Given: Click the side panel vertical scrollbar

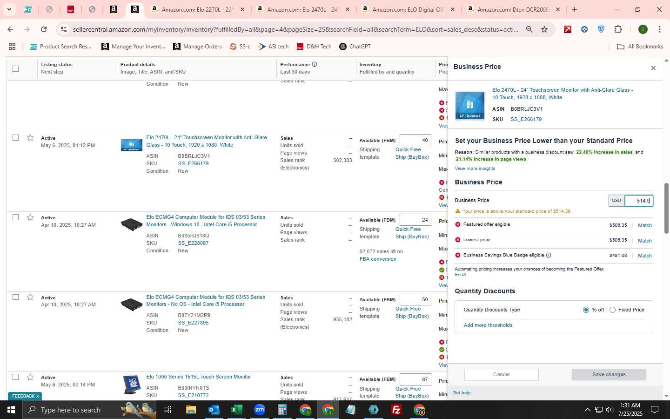Looking at the screenshot, I should (x=666, y=208).
